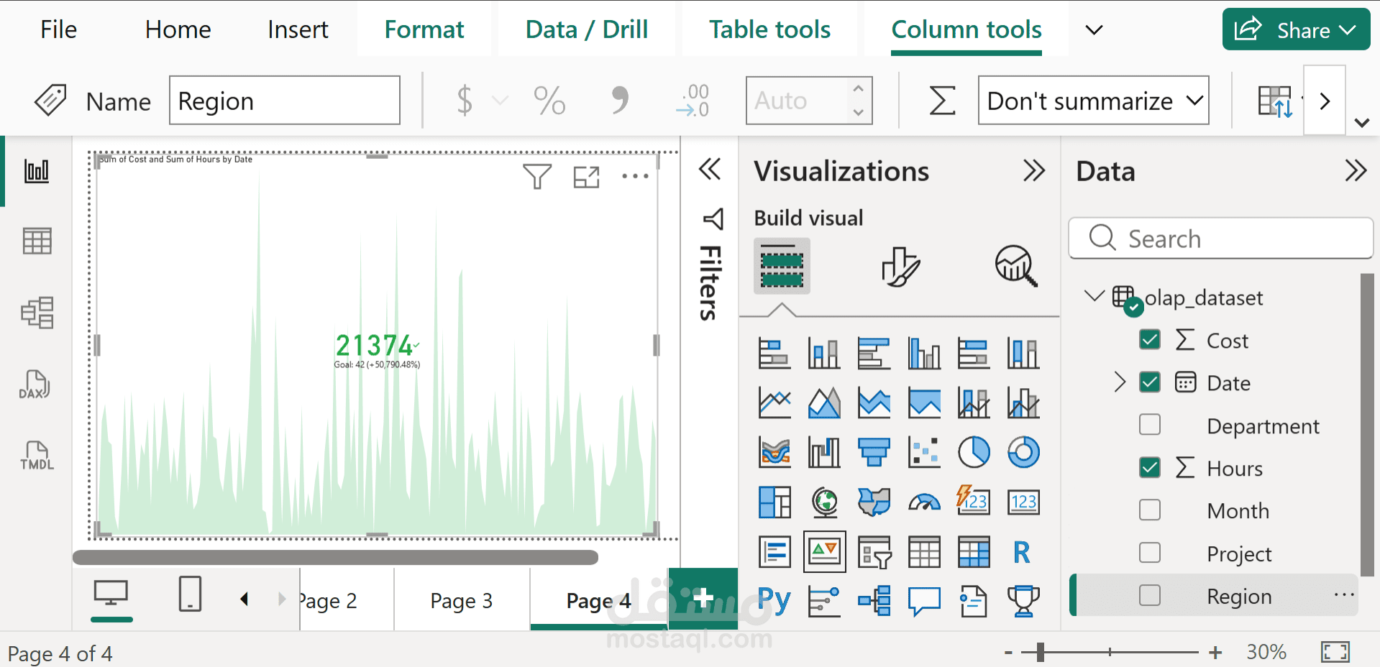Add a new page with plus button

point(703,598)
